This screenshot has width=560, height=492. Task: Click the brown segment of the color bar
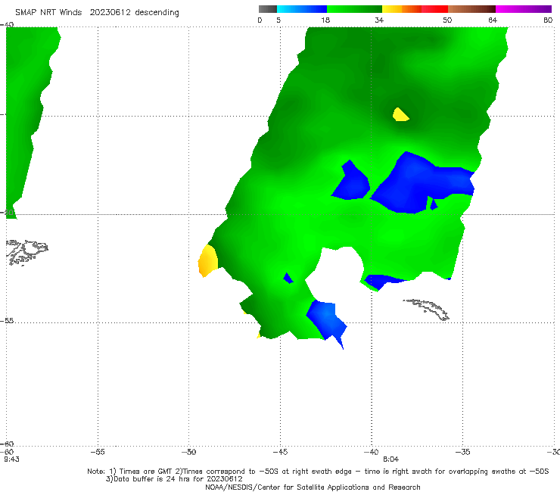coord(471,9)
